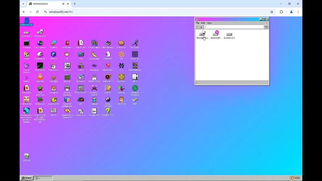Open the File menu in explorer window
Viewport: 322px width, 181px height.
[197, 23]
